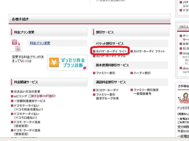Open ドコモ ケータイ送金 (送金拒否) link
This screenshot has width=189, height=141.
27,124
